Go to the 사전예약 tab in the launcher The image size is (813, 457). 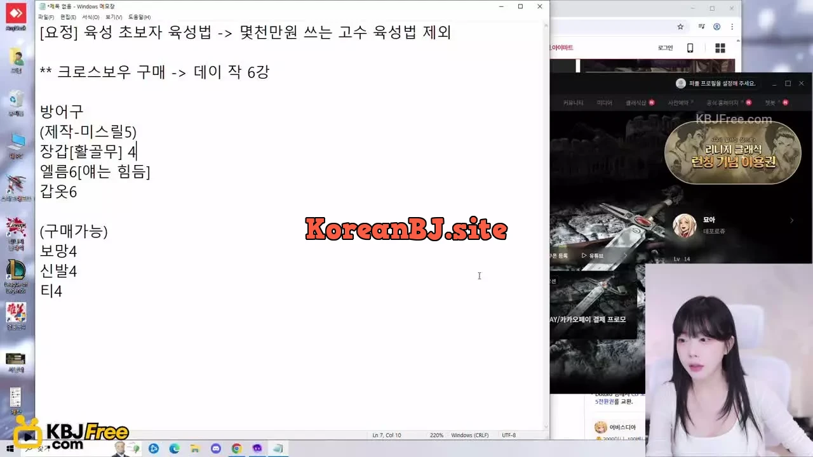[x=678, y=103]
